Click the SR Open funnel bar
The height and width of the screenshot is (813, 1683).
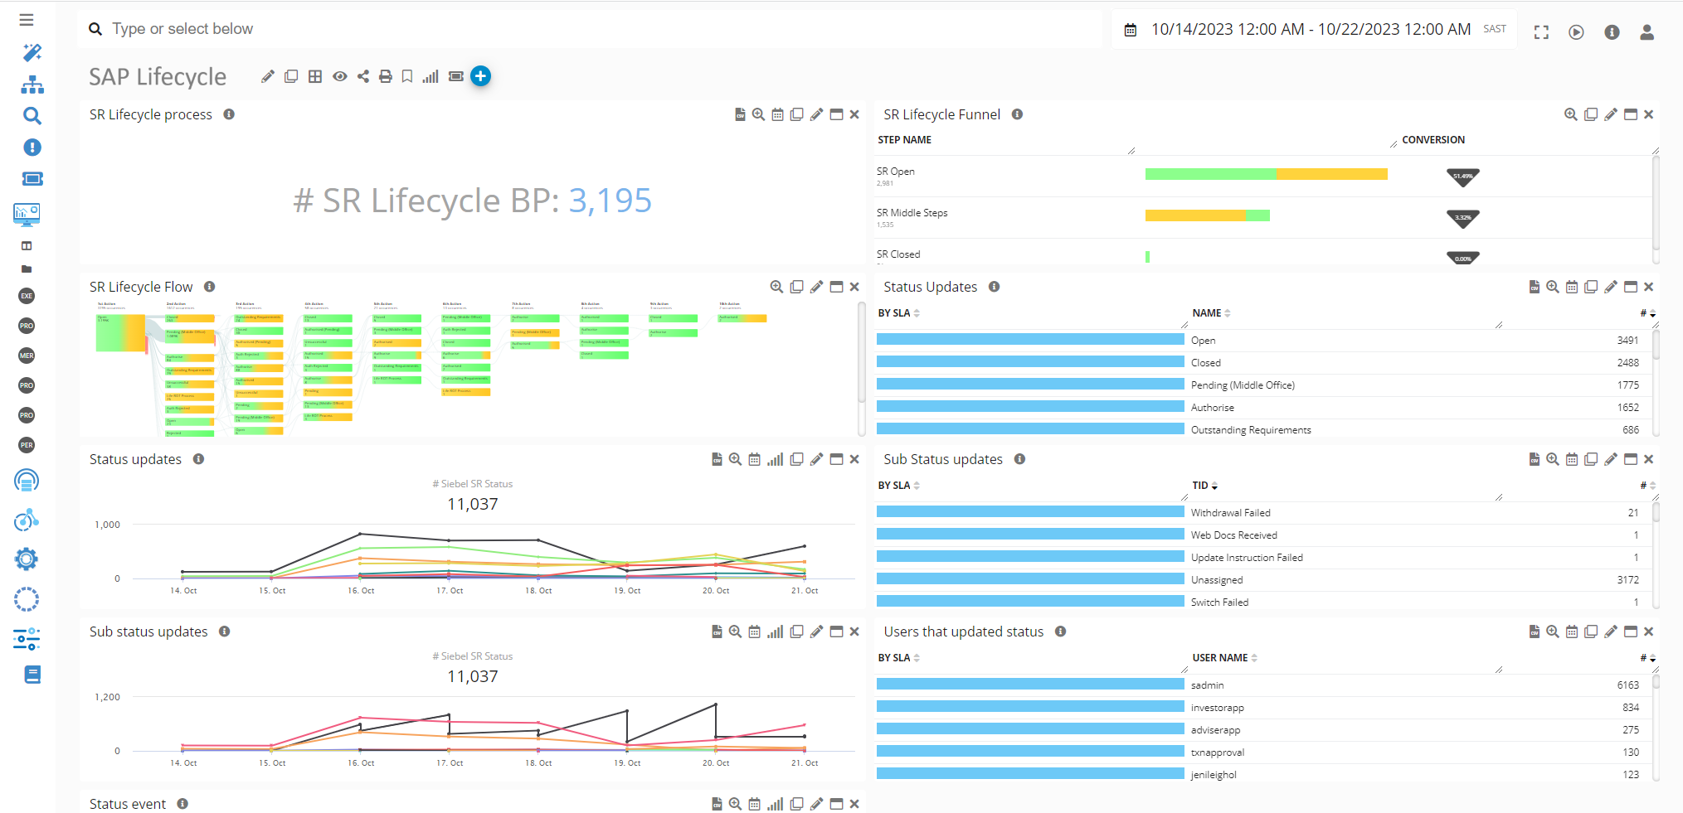point(1266,174)
